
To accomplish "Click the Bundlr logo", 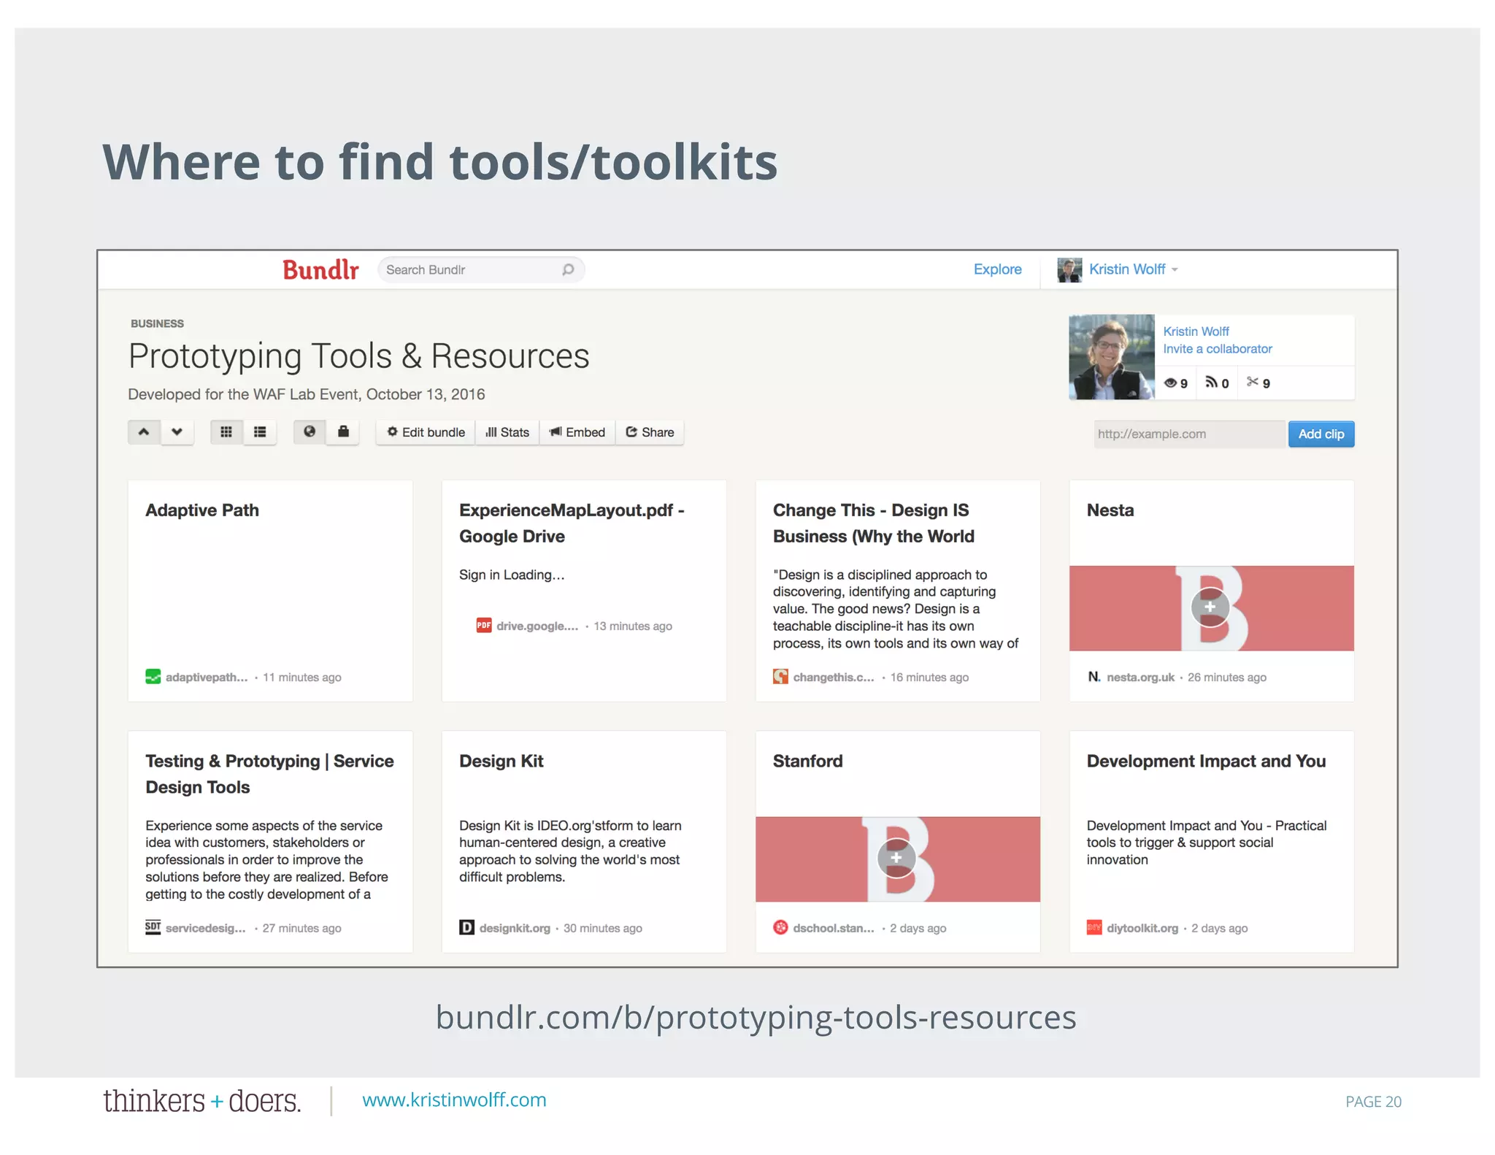I will [320, 270].
